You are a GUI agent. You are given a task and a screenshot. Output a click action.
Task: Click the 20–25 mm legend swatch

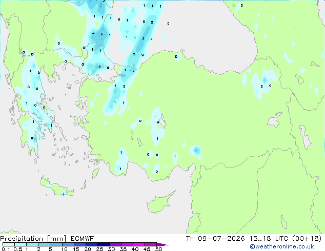92,244
